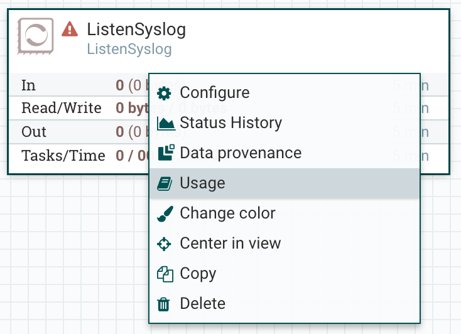Click the red warning triangle on ListenSyslog
Screen dimensions: 461x334
click(70, 29)
